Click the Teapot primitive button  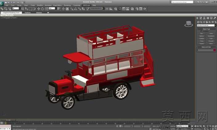click(202, 43)
